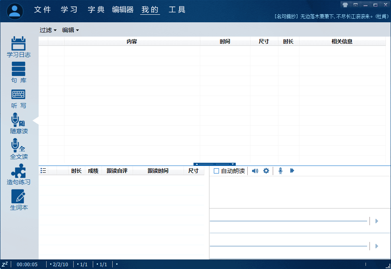This screenshot has width=391, height=269.
Task: Open 造句练习 sentence-making practice
Action: (x=19, y=174)
